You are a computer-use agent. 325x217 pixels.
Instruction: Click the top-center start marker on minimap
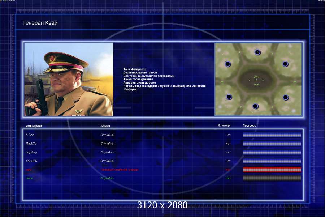coord(257,52)
